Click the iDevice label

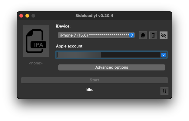[x=63, y=26]
